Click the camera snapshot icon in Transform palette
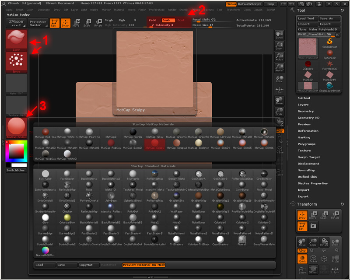The width and height of the screenshot is (350, 280). tap(313, 226)
